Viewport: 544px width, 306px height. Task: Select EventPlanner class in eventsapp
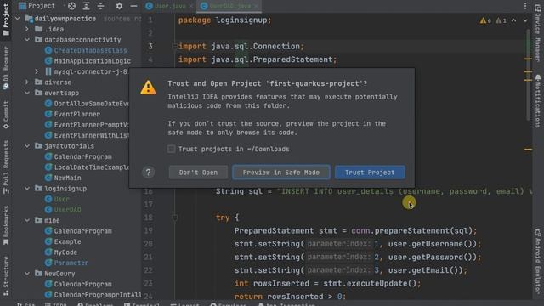(72, 114)
